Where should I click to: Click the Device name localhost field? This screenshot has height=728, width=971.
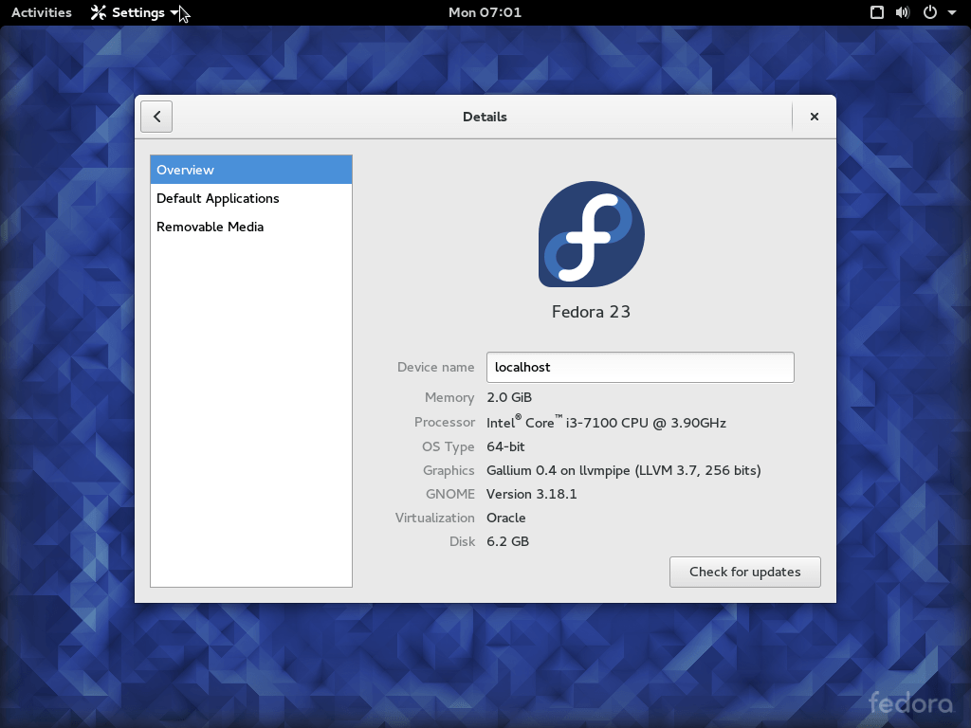tap(640, 367)
